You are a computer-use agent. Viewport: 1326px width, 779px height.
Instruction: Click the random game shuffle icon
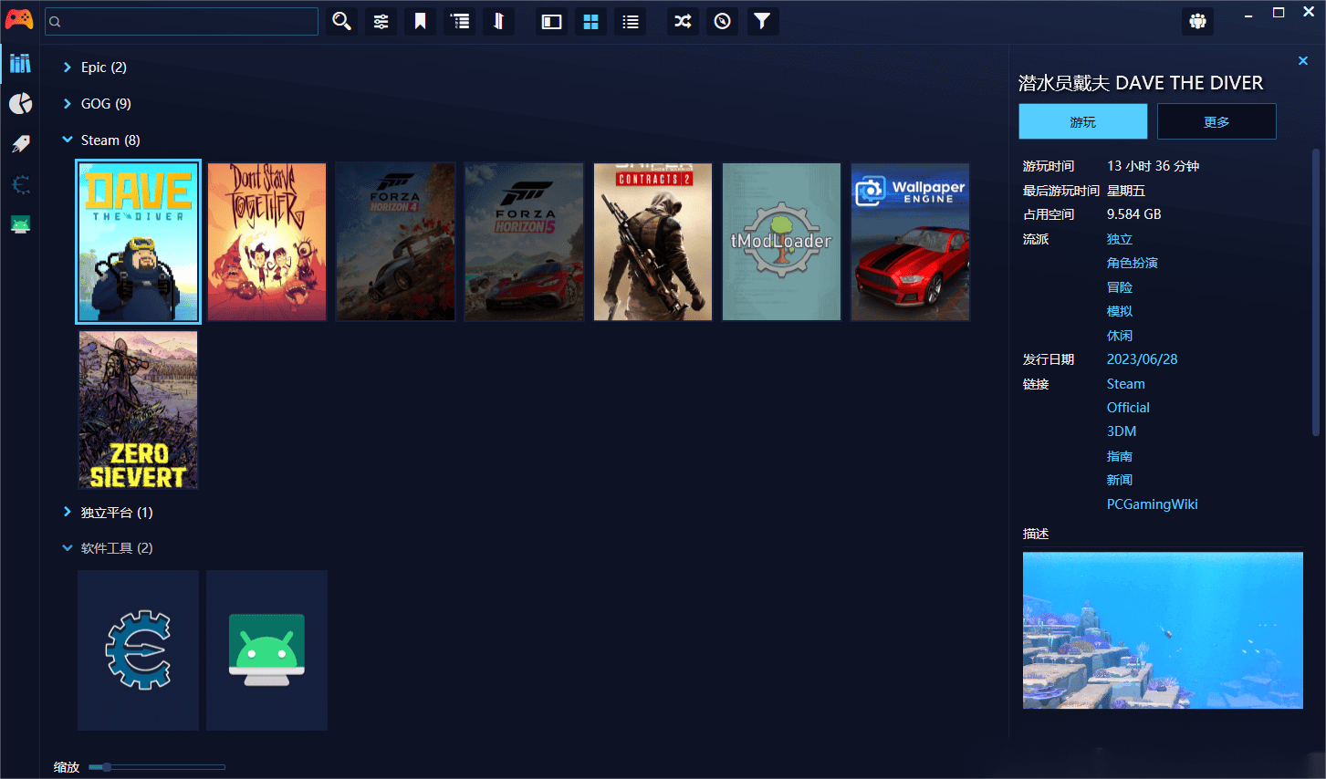pos(683,21)
